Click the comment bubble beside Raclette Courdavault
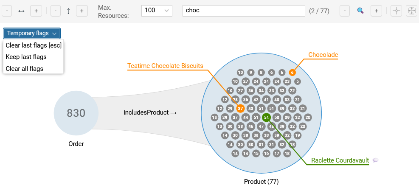The width and height of the screenshot is (419, 191). (x=375, y=160)
